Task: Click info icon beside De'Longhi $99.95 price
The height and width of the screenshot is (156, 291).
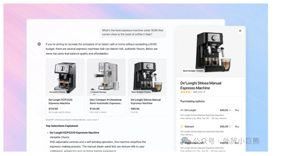Action: pos(230,110)
